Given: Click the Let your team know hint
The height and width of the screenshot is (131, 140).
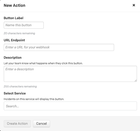Looking at the screenshot, I should (43, 63).
